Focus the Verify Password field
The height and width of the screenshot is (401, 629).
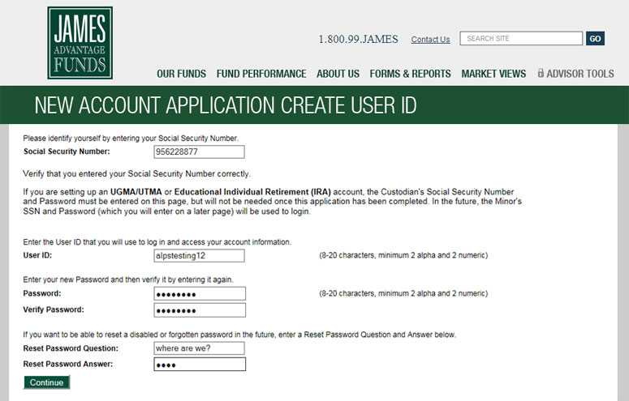[x=200, y=310]
